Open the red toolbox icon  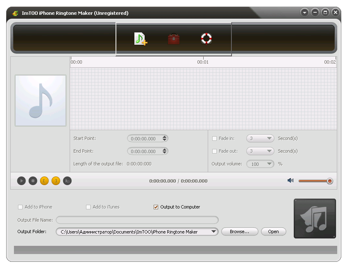[x=174, y=39]
